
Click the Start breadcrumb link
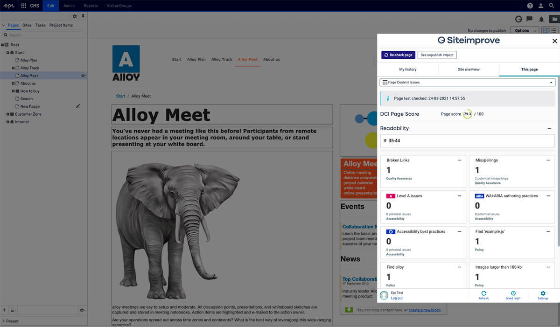120,96
